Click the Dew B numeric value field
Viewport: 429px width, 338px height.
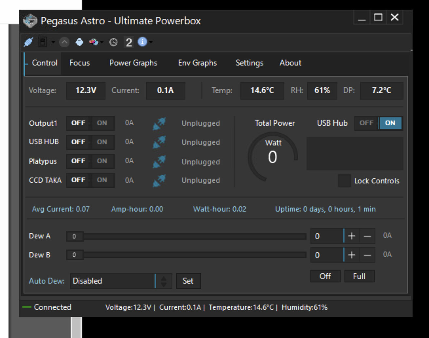(x=327, y=255)
